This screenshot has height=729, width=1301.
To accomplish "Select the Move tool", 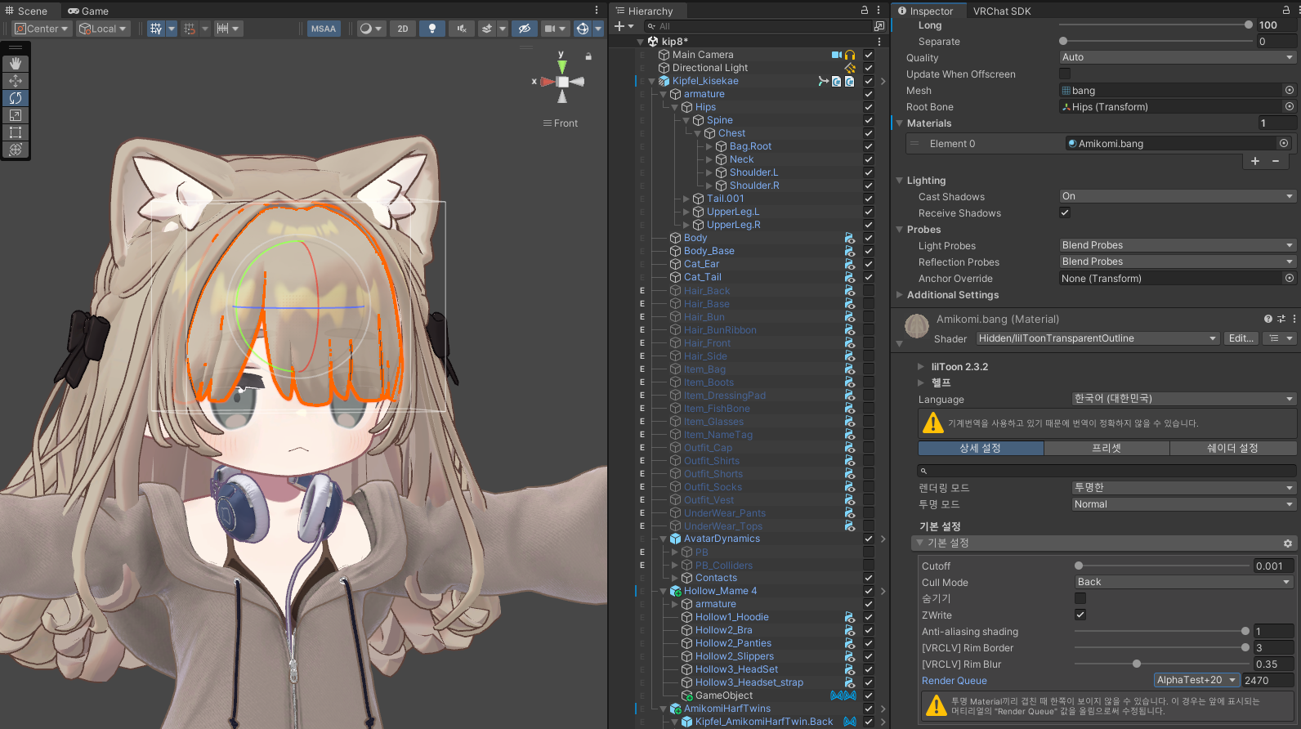I will (x=16, y=81).
